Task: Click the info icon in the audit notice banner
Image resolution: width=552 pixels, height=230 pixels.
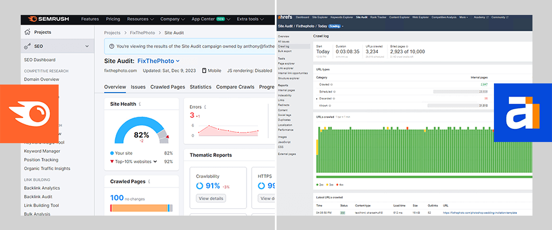Action: click(x=112, y=46)
